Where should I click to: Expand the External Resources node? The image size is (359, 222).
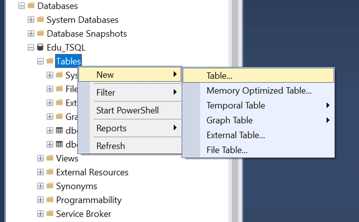40,172
